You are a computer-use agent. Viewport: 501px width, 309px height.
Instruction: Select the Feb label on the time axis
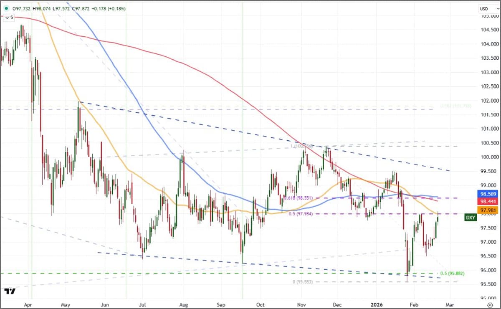pyautogui.click(x=414, y=305)
